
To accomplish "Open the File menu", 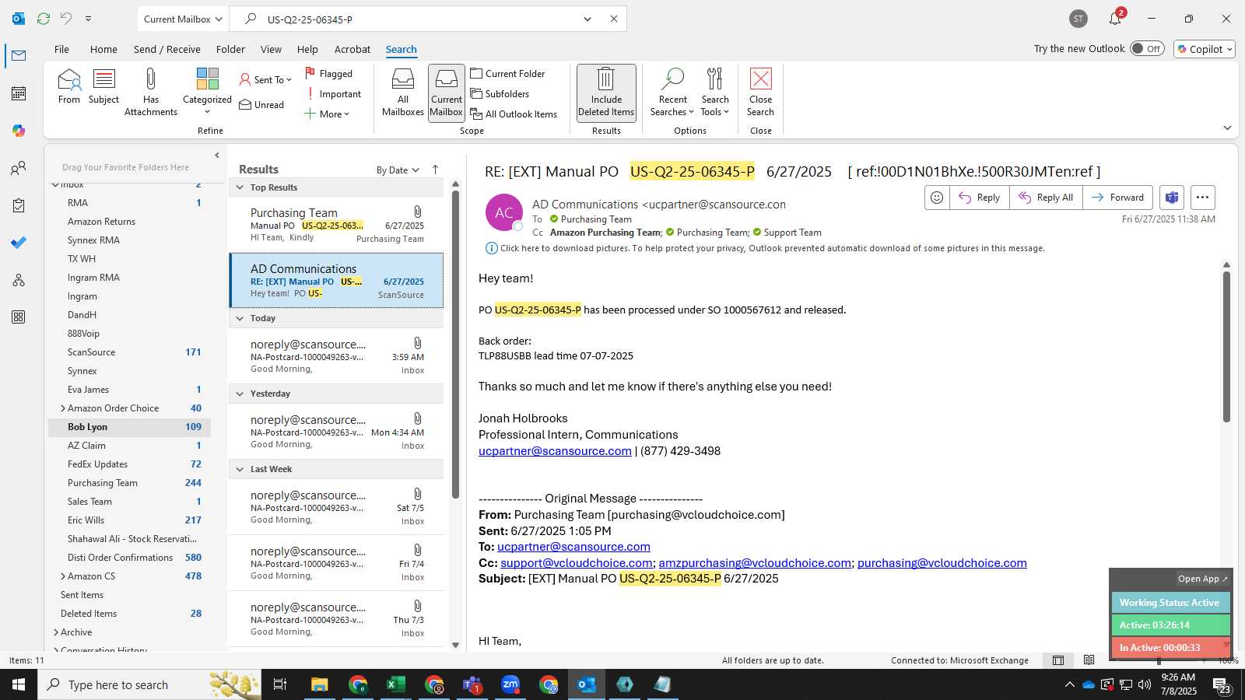I will (x=61, y=49).
